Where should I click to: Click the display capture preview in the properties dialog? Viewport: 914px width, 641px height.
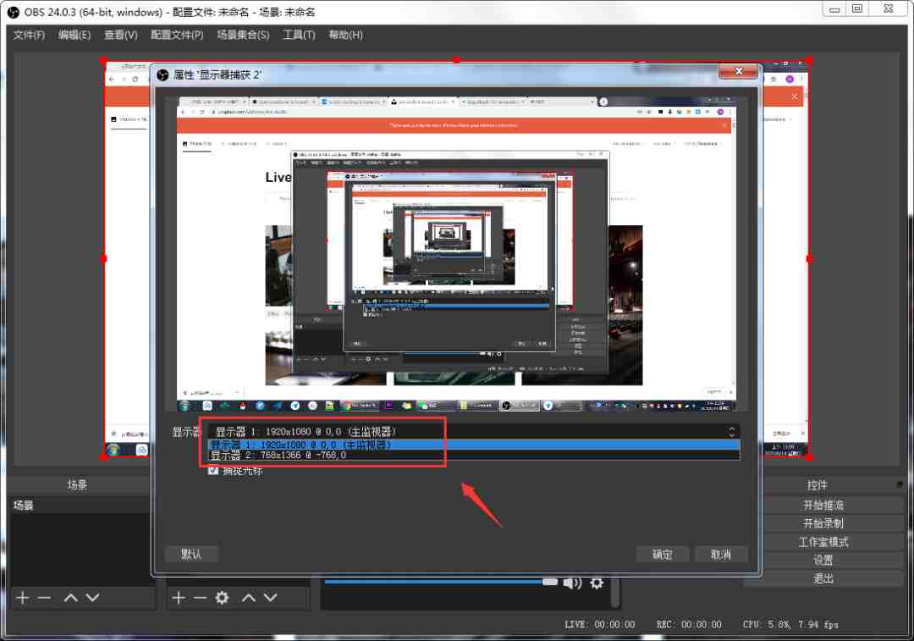pos(456,254)
